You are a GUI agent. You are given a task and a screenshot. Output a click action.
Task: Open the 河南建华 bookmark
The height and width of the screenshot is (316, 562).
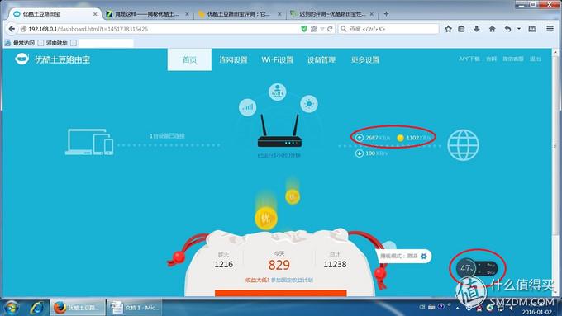[x=53, y=43]
